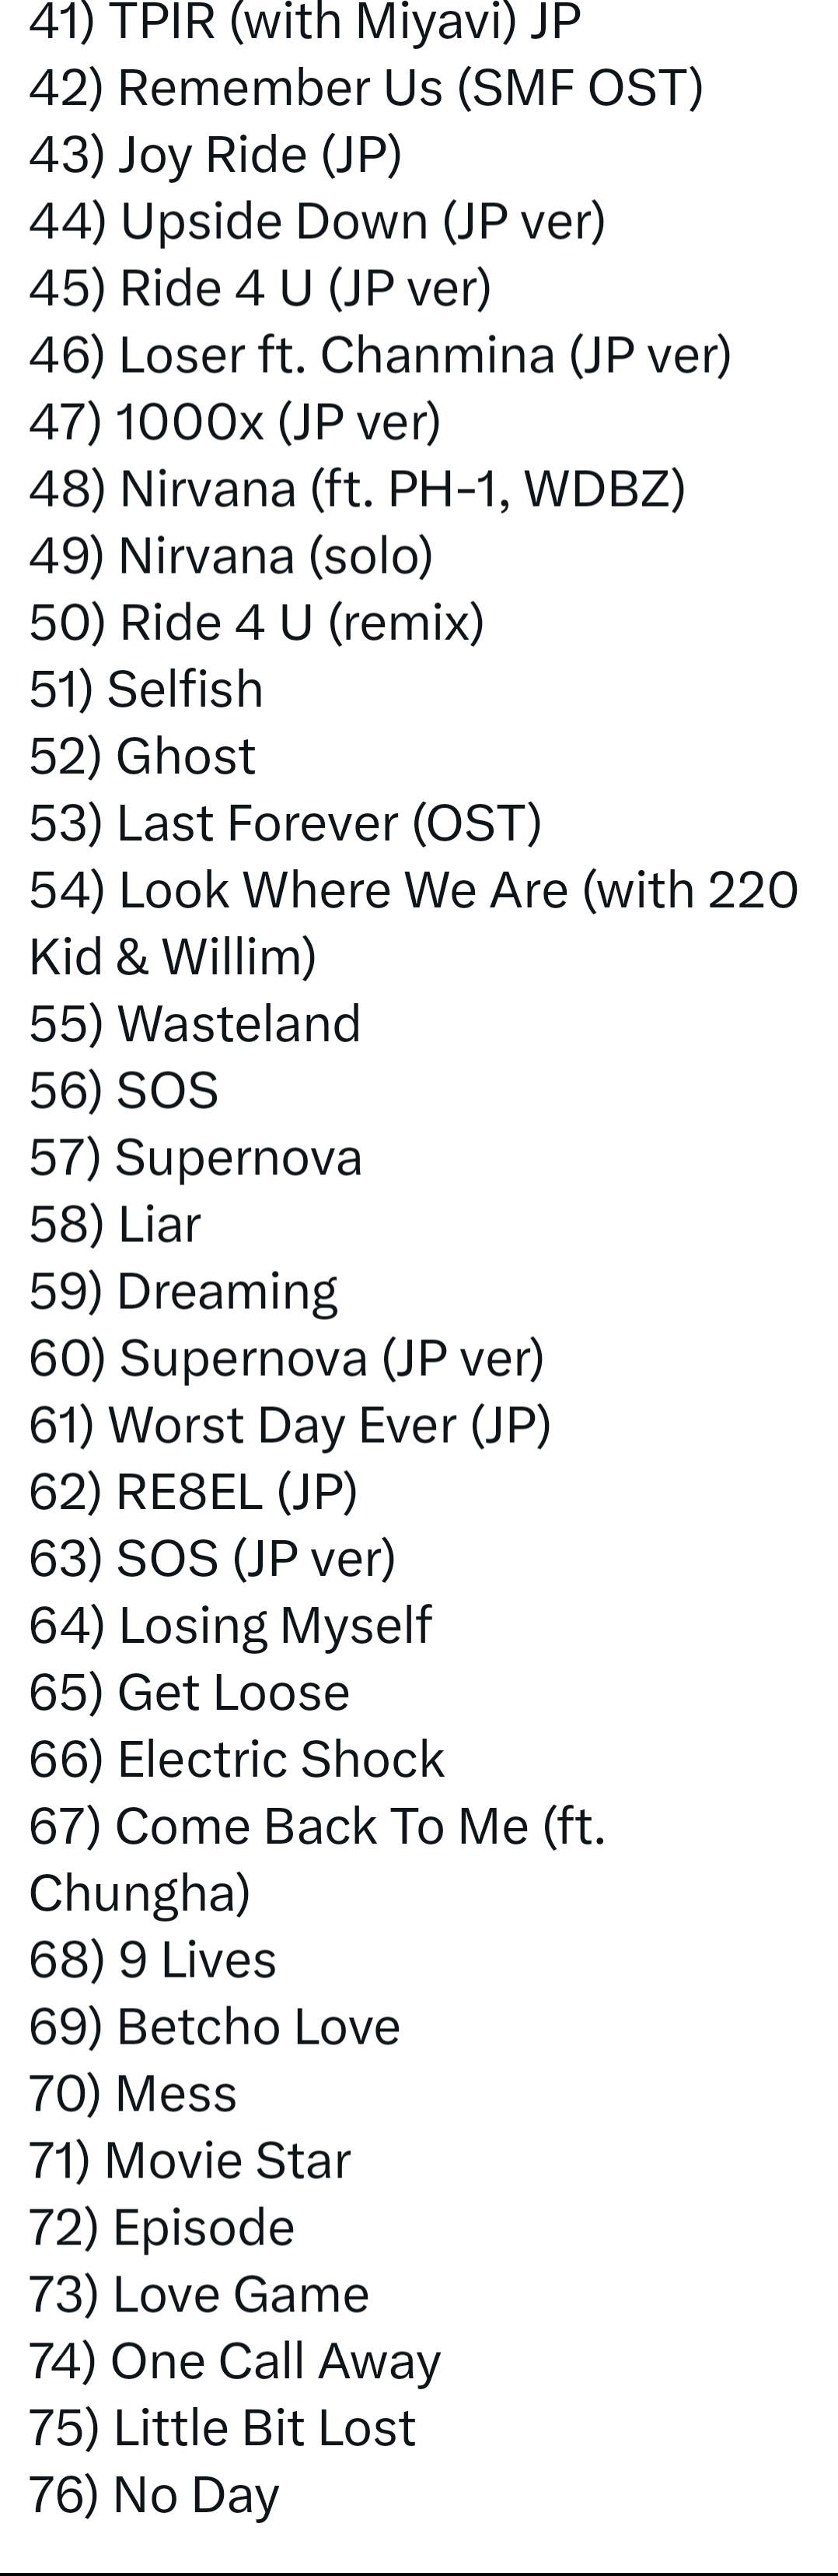This screenshot has width=838, height=2576.
Task: Click the "57) Supernova" entry
Action: click(196, 1158)
